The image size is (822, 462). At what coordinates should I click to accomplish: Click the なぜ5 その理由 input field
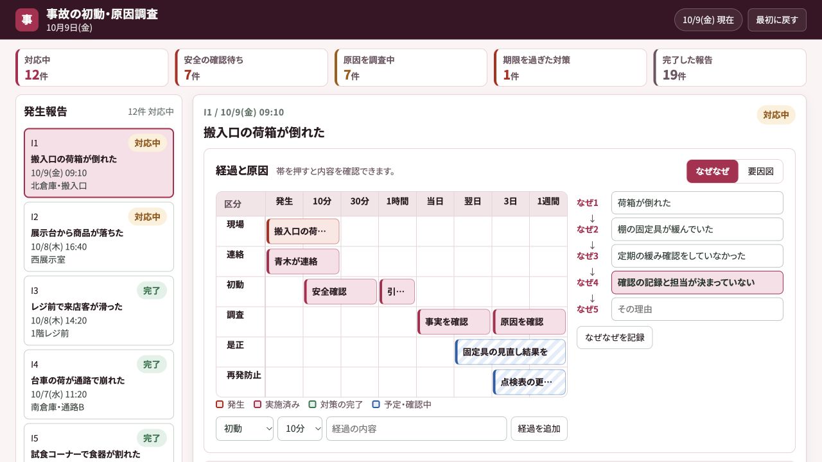pos(697,309)
